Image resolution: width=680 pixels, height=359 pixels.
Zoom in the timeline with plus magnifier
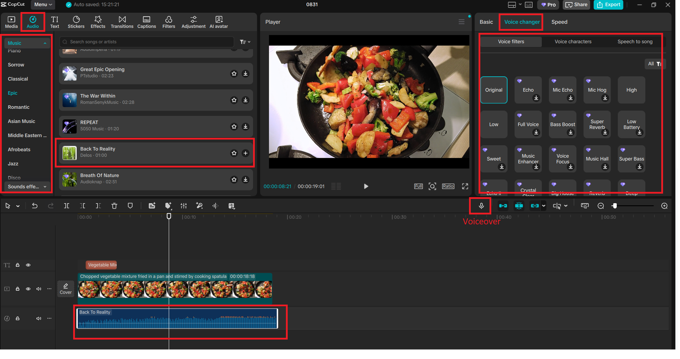[664, 206]
